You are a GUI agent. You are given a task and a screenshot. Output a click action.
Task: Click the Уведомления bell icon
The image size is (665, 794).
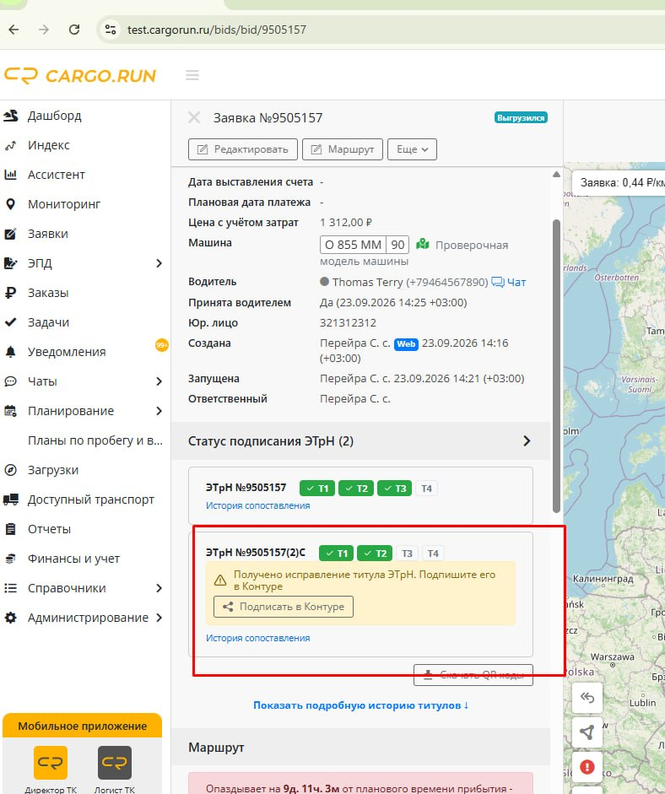(11, 352)
